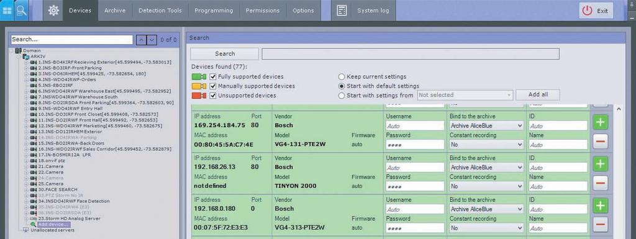
Task: Click the green fully supported camera icon
Action: click(x=199, y=76)
